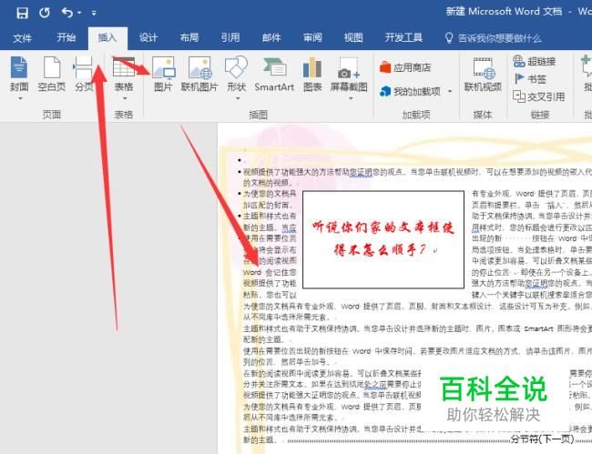Viewport: 592px width, 454px height.
Task: Click the 屏幕截图 screenshot icon
Action: pyautogui.click(x=349, y=68)
